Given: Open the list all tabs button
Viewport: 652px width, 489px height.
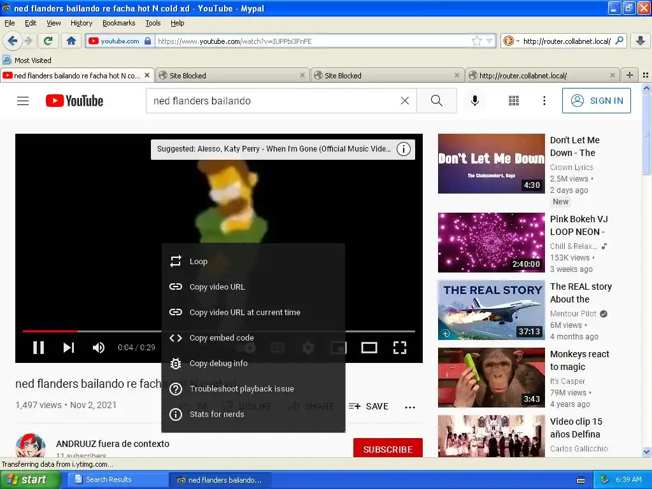Looking at the screenshot, I should point(646,75).
